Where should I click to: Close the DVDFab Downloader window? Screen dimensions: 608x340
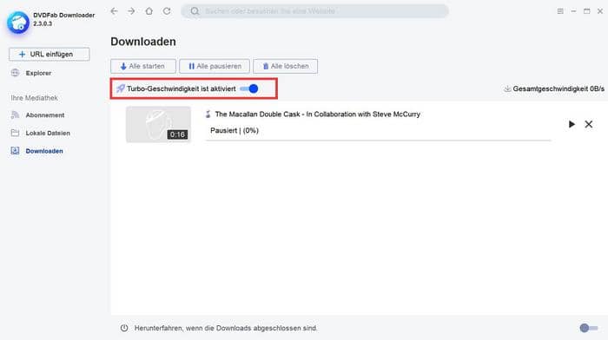[600, 11]
